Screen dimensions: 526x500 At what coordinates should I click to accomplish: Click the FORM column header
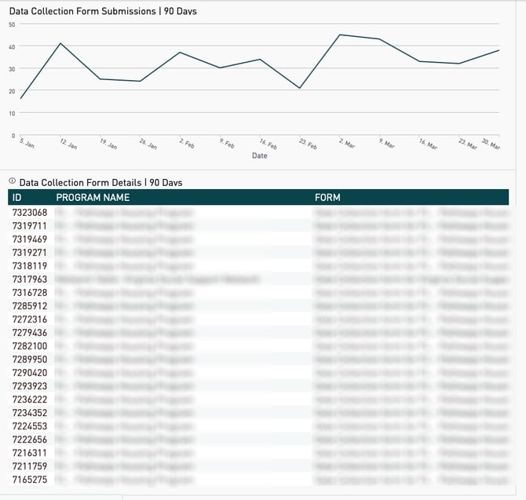pos(327,198)
